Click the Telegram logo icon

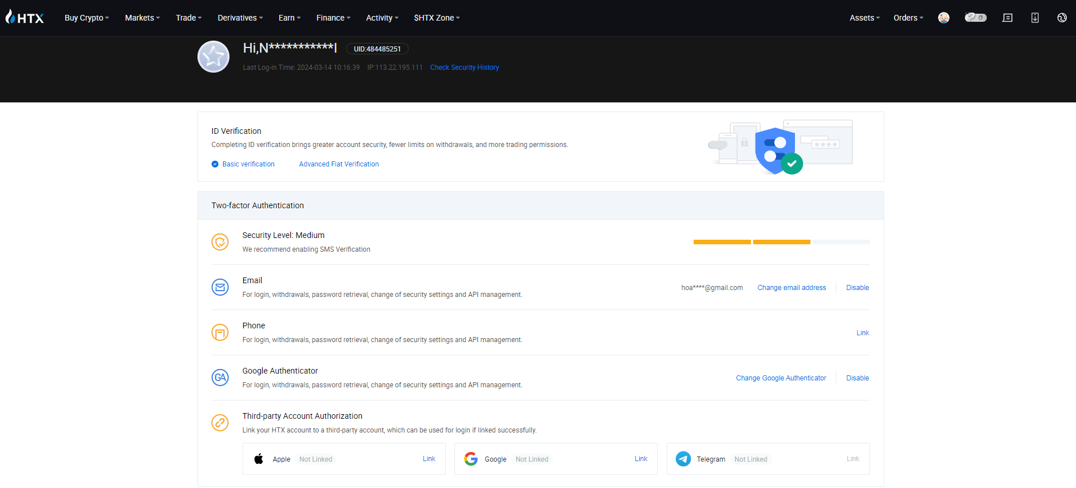pyautogui.click(x=683, y=459)
